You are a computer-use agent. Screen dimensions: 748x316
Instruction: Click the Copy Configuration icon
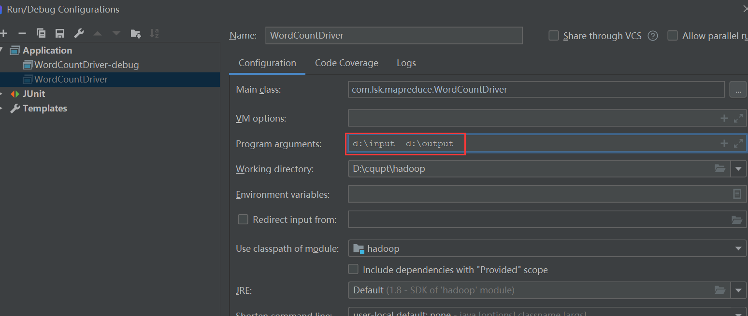pos(41,33)
